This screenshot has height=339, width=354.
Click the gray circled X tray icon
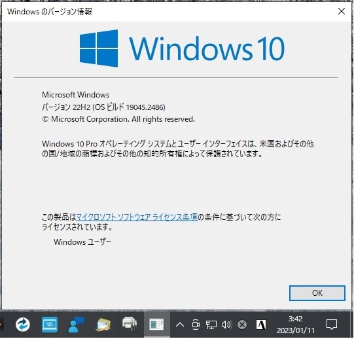[242, 325]
